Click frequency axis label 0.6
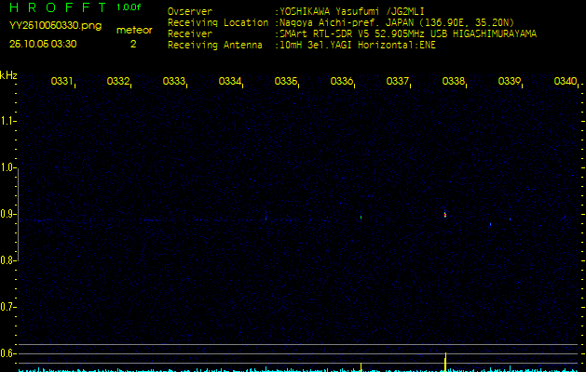The width and height of the screenshot is (586, 372). 7,353
